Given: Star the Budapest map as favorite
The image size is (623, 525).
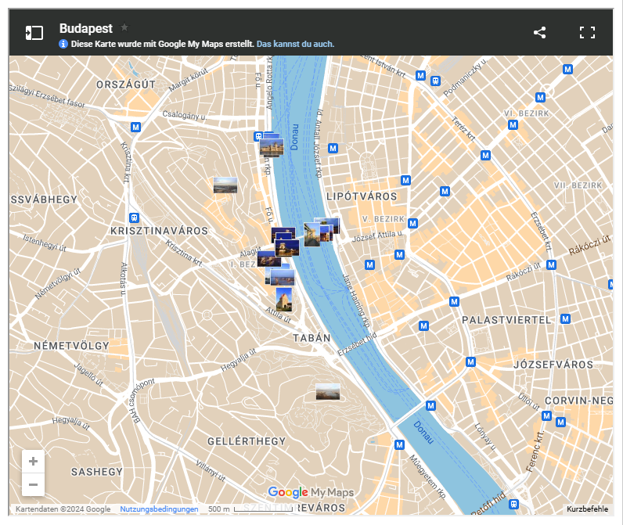Looking at the screenshot, I should click(x=124, y=27).
